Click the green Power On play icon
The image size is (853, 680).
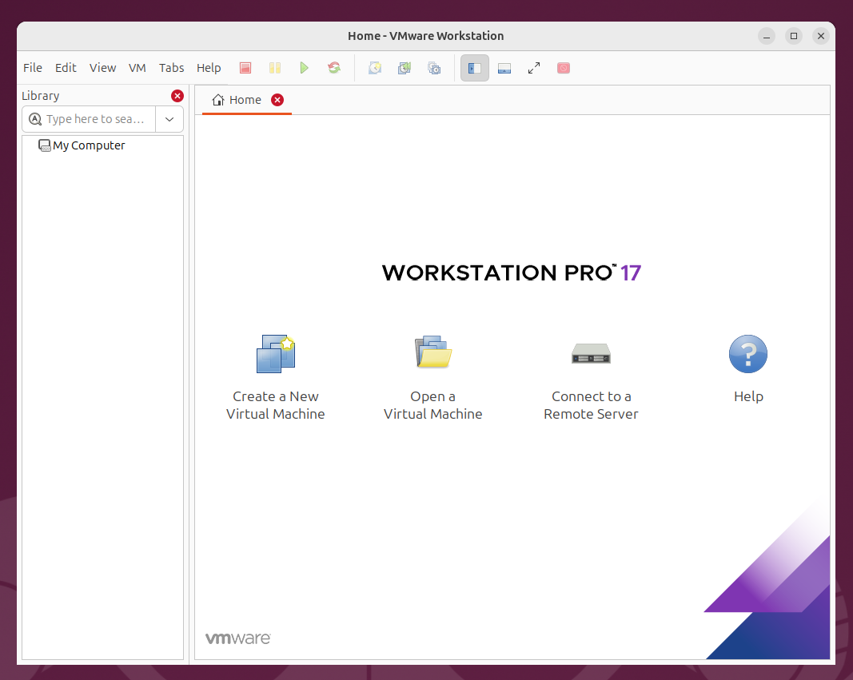304,68
